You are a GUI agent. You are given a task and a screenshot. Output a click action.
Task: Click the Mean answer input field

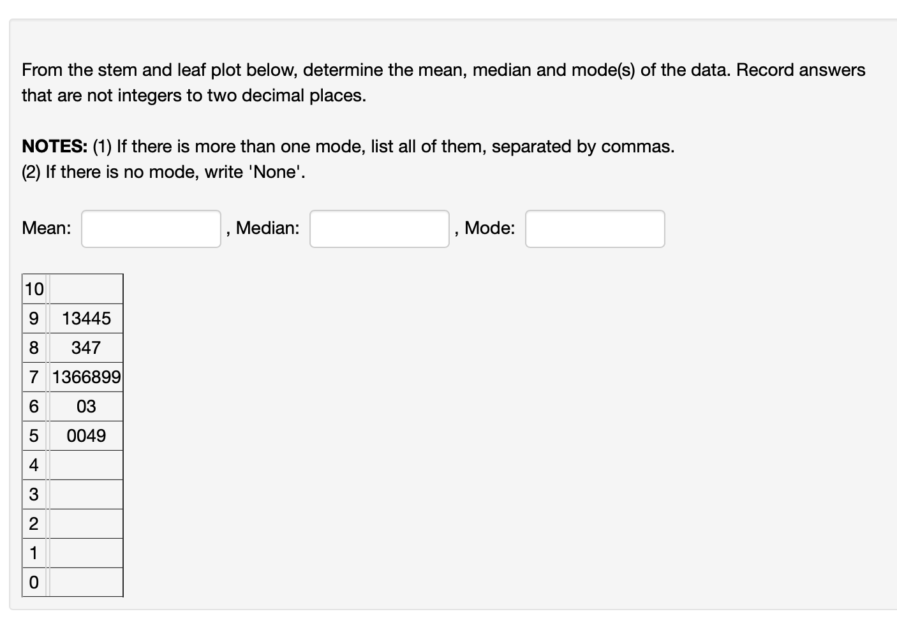tap(151, 228)
